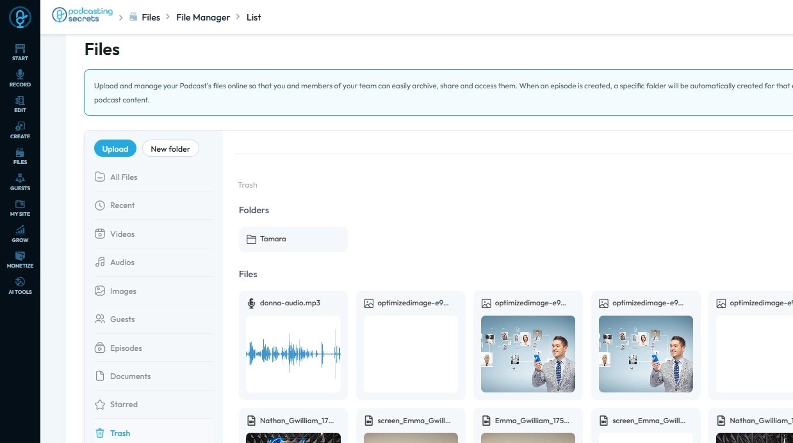Image resolution: width=793 pixels, height=443 pixels.
Task: Click the Episodes filter icon
Action: 100,348
